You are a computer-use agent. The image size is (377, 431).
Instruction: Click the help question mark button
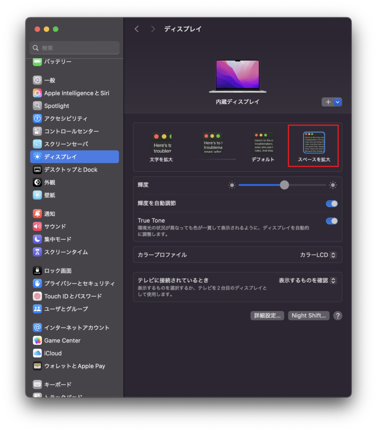click(x=338, y=316)
